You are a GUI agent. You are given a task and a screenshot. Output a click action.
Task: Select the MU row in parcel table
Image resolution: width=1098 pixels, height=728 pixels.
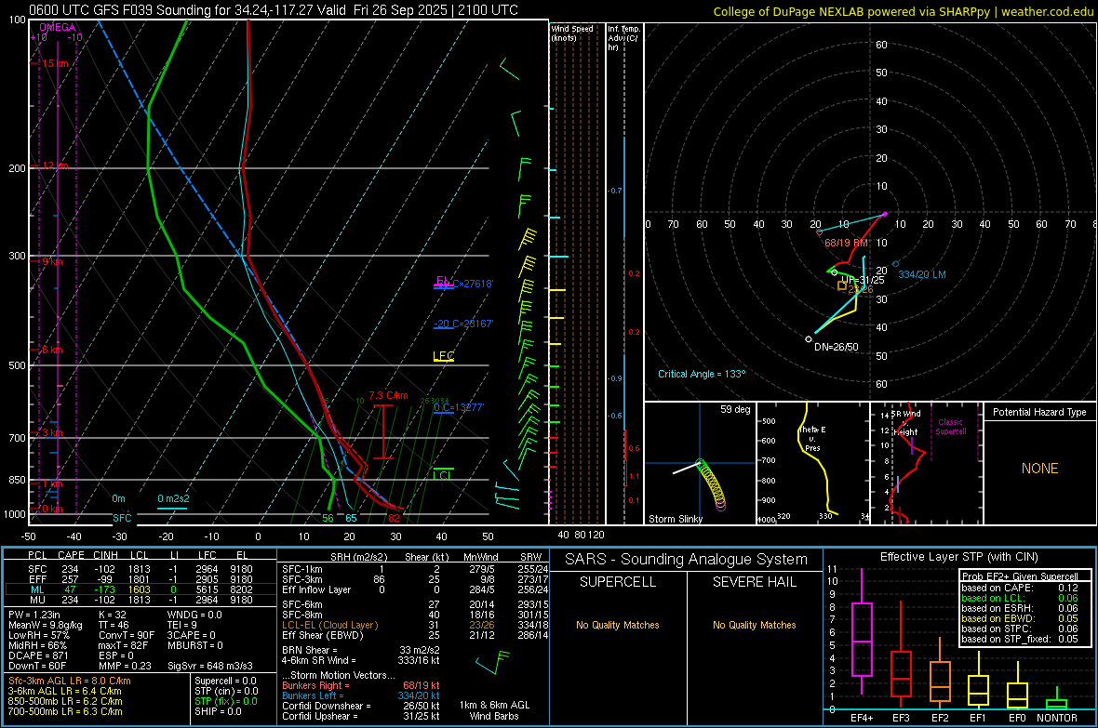(140, 599)
